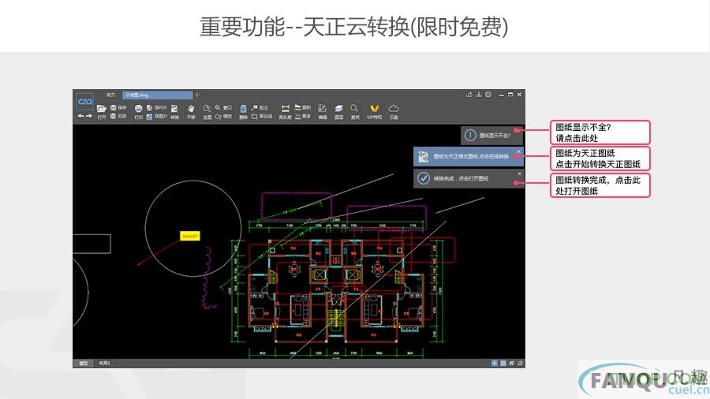The height and width of the screenshot is (399, 710).
Task: Click the 删除 trash icon
Action: pyautogui.click(x=243, y=112)
